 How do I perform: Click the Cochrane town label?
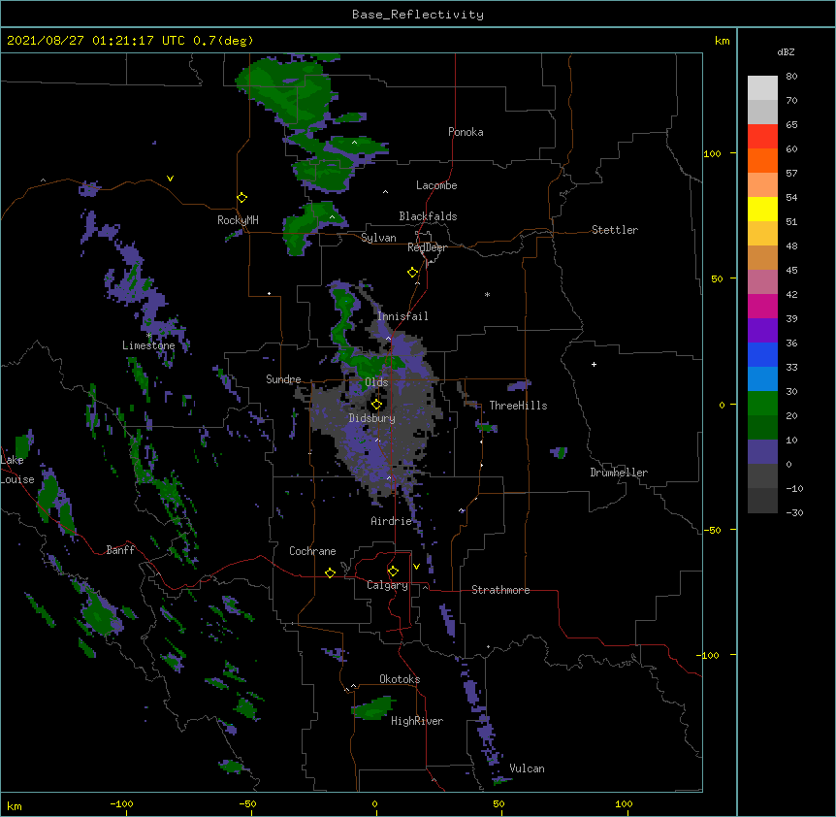pos(312,551)
